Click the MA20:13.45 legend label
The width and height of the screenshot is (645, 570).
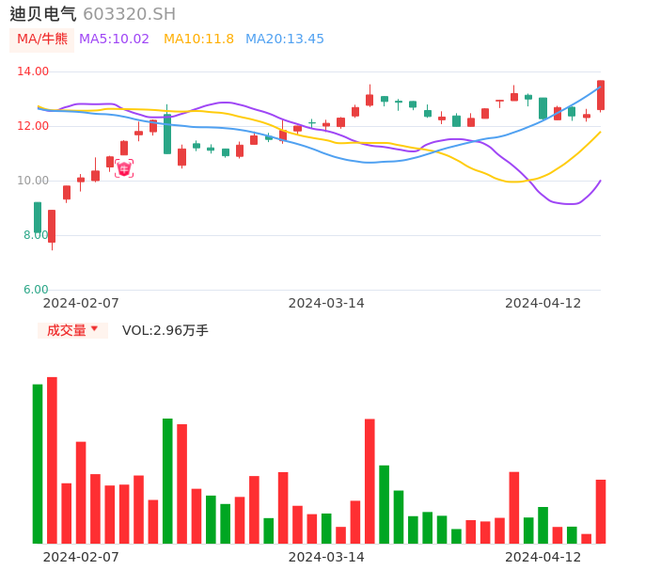point(285,39)
